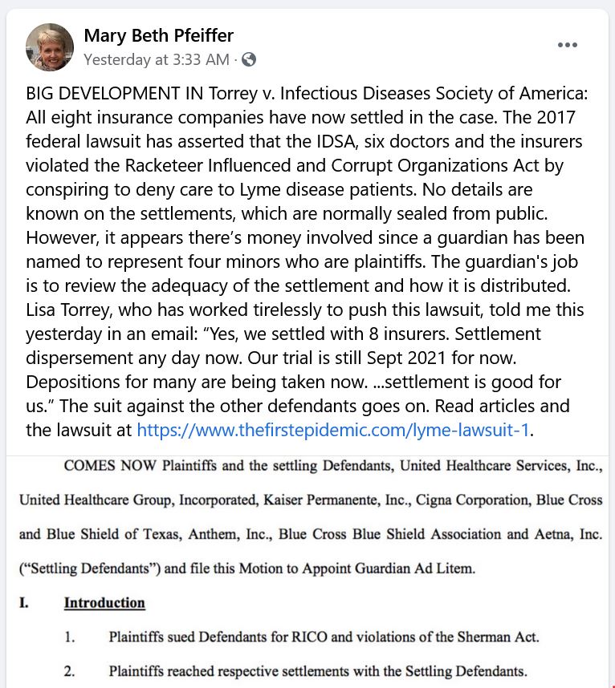
Task: Click the globe public privacy icon
Action: click(x=249, y=59)
